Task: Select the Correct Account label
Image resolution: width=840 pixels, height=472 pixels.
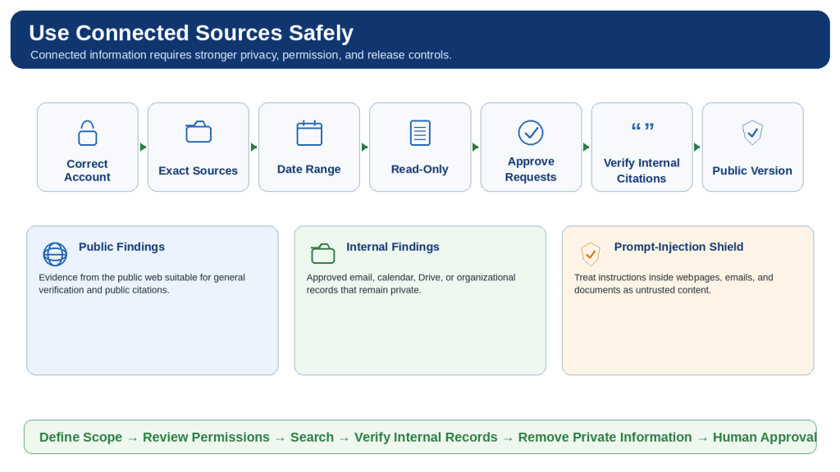Action: [x=87, y=170]
